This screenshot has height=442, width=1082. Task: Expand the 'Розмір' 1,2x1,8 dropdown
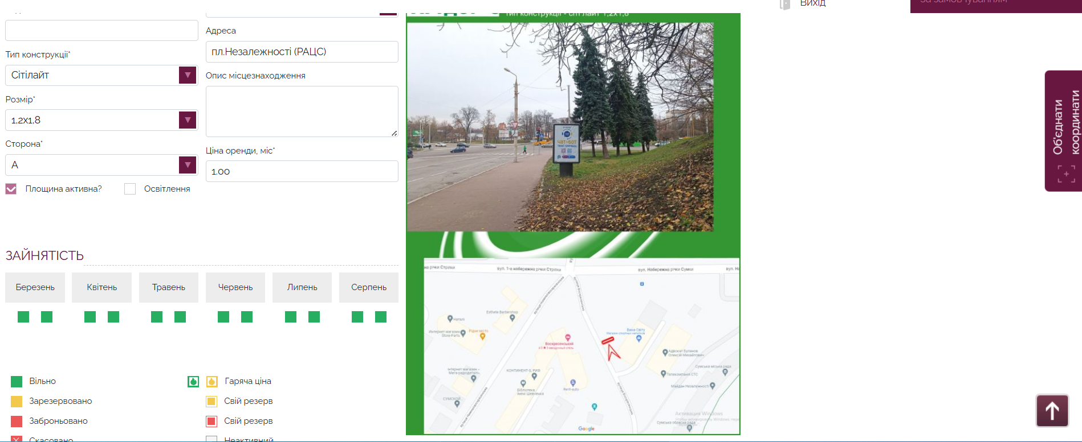pos(101,120)
